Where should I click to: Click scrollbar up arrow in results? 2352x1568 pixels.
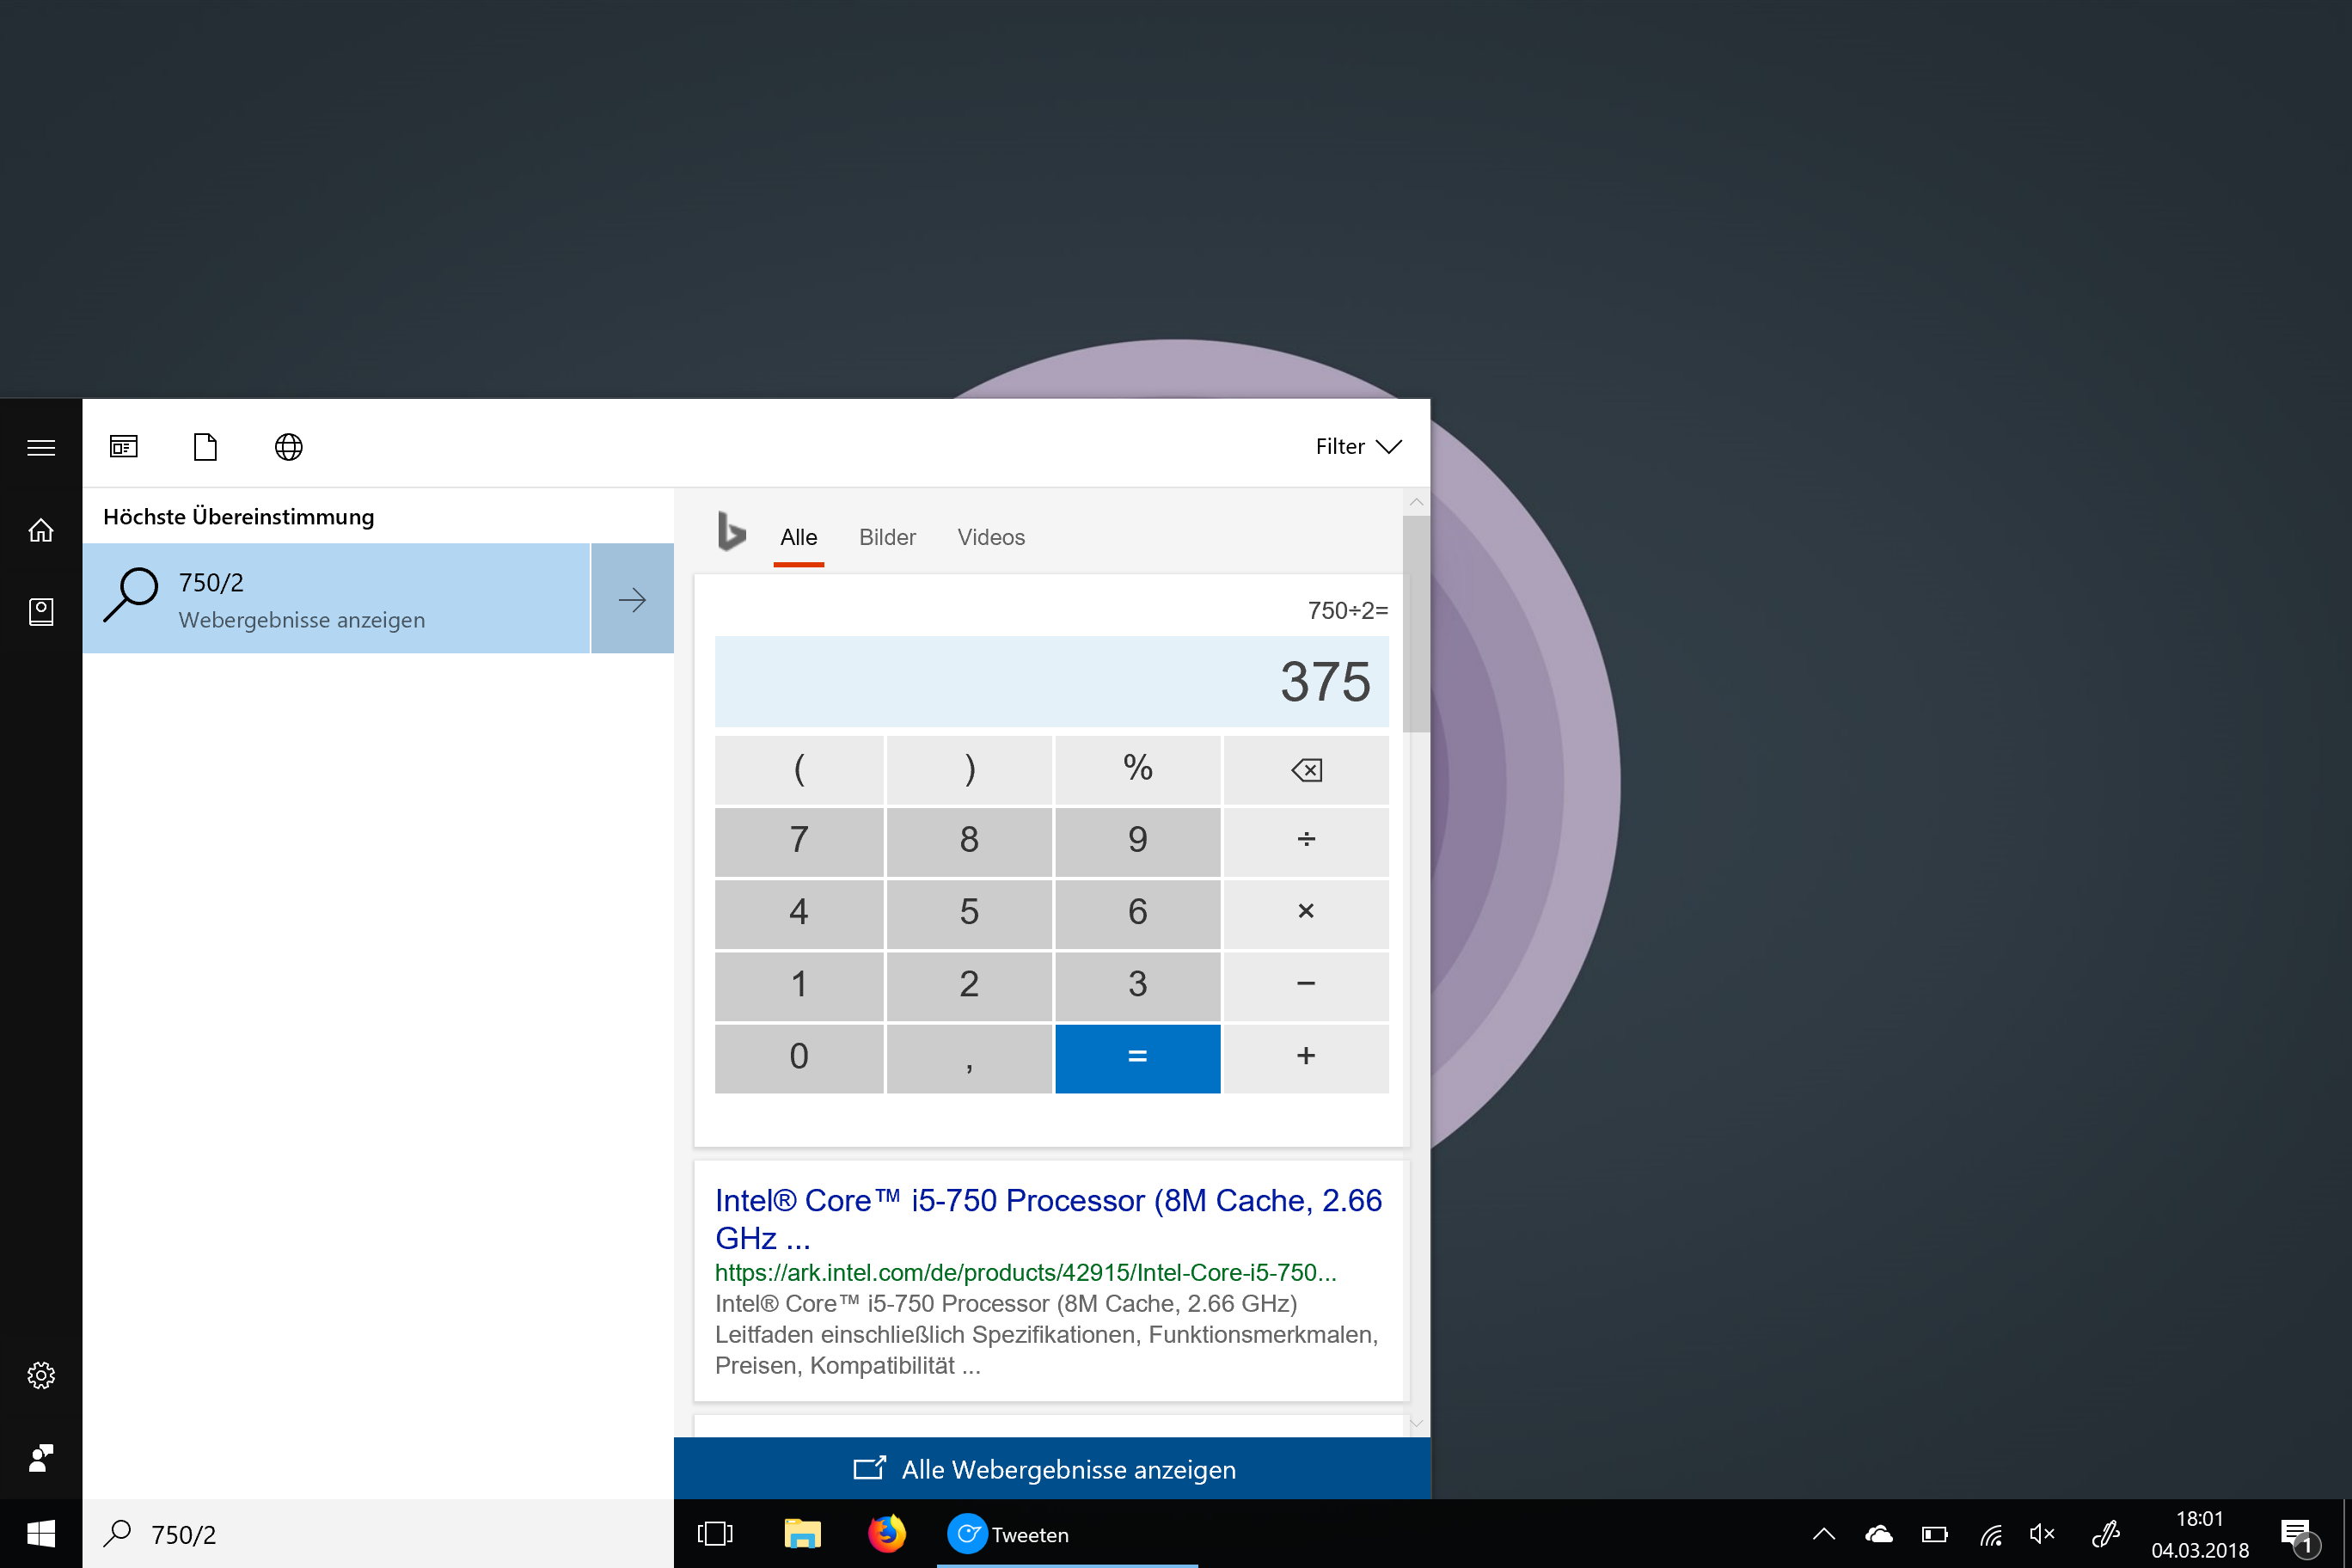(x=1416, y=502)
